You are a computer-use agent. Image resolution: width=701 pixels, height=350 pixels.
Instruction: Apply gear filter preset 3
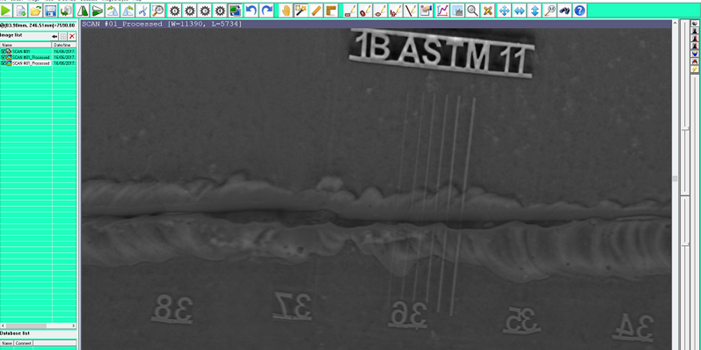point(205,10)
